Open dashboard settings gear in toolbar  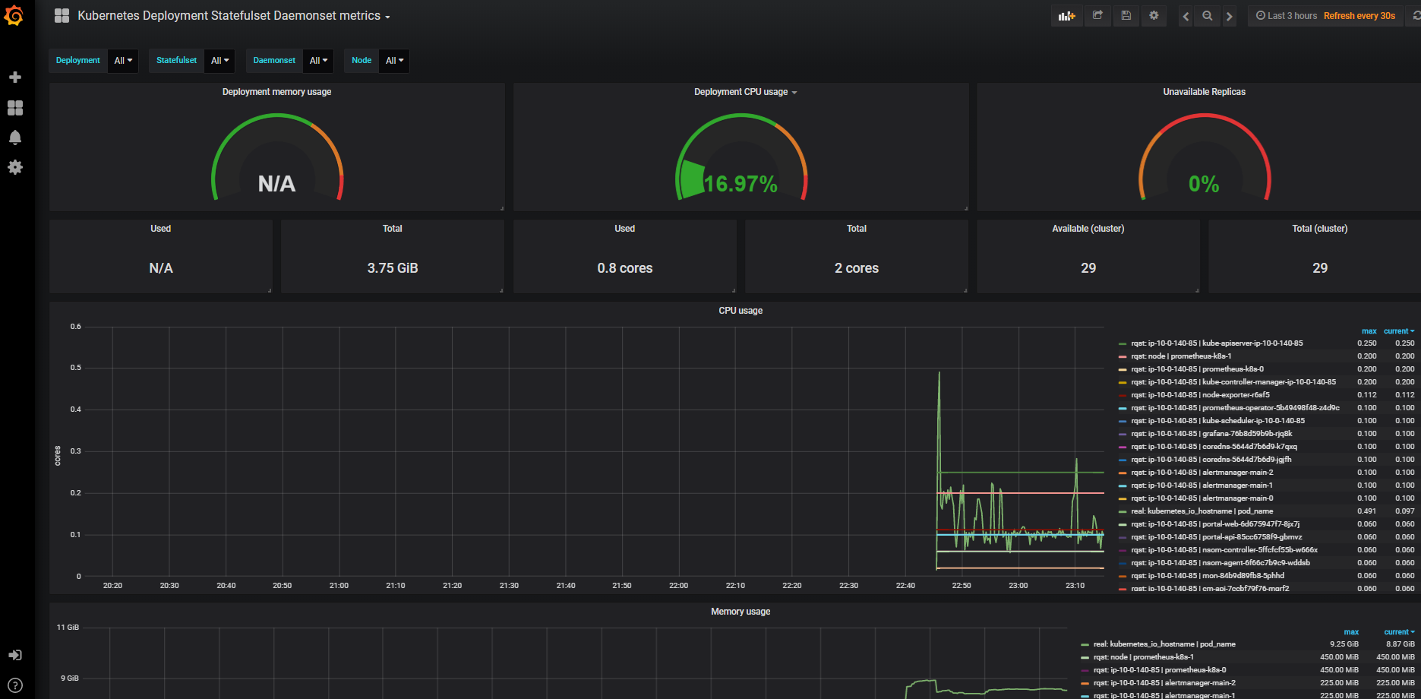coord(1154,16)
